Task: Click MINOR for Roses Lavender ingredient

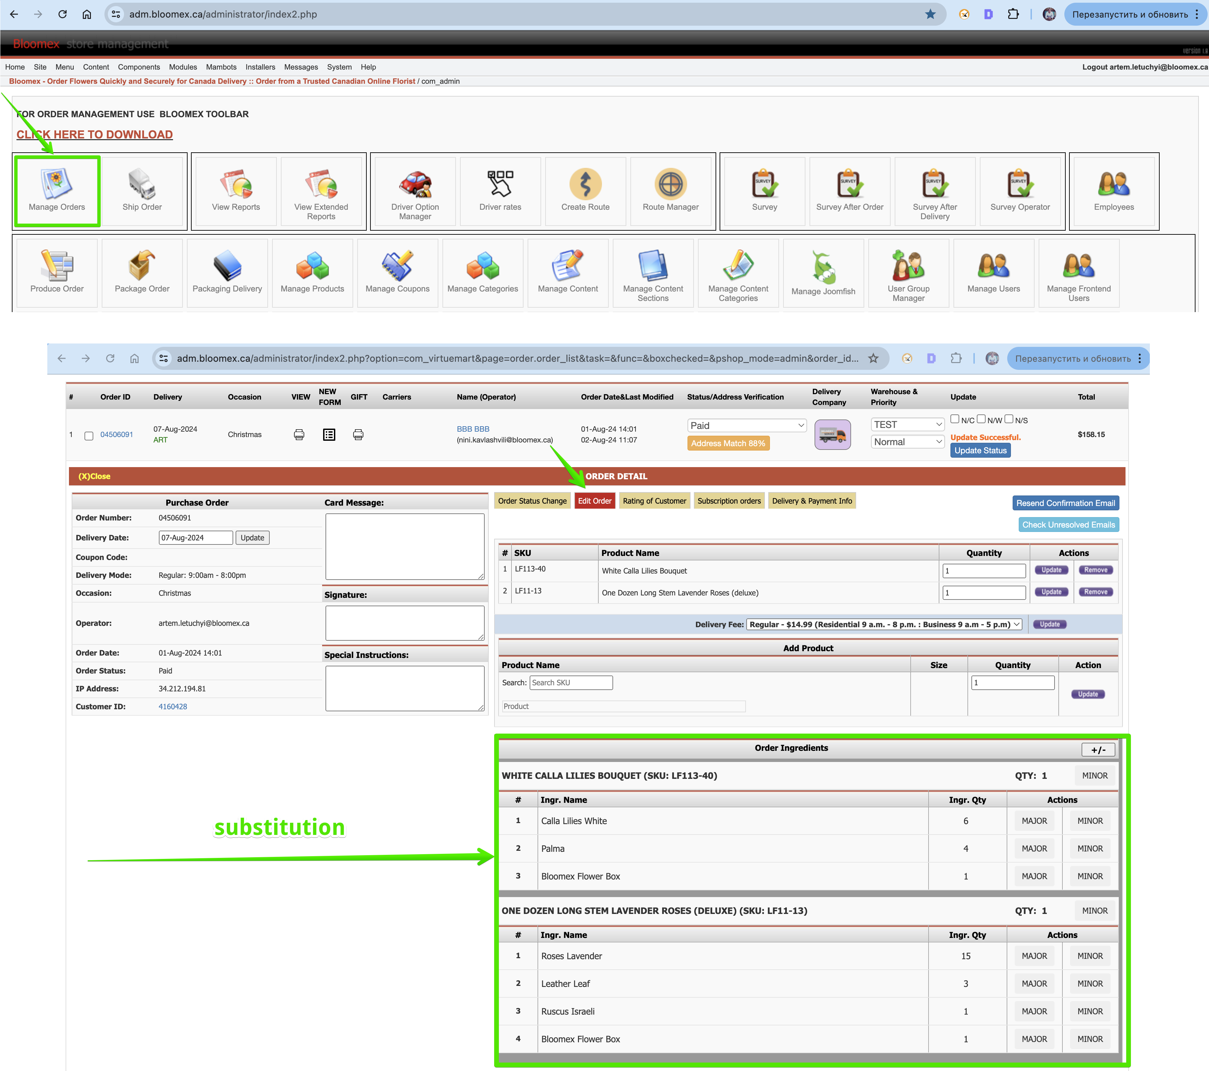Action: tap(1090, 956)
